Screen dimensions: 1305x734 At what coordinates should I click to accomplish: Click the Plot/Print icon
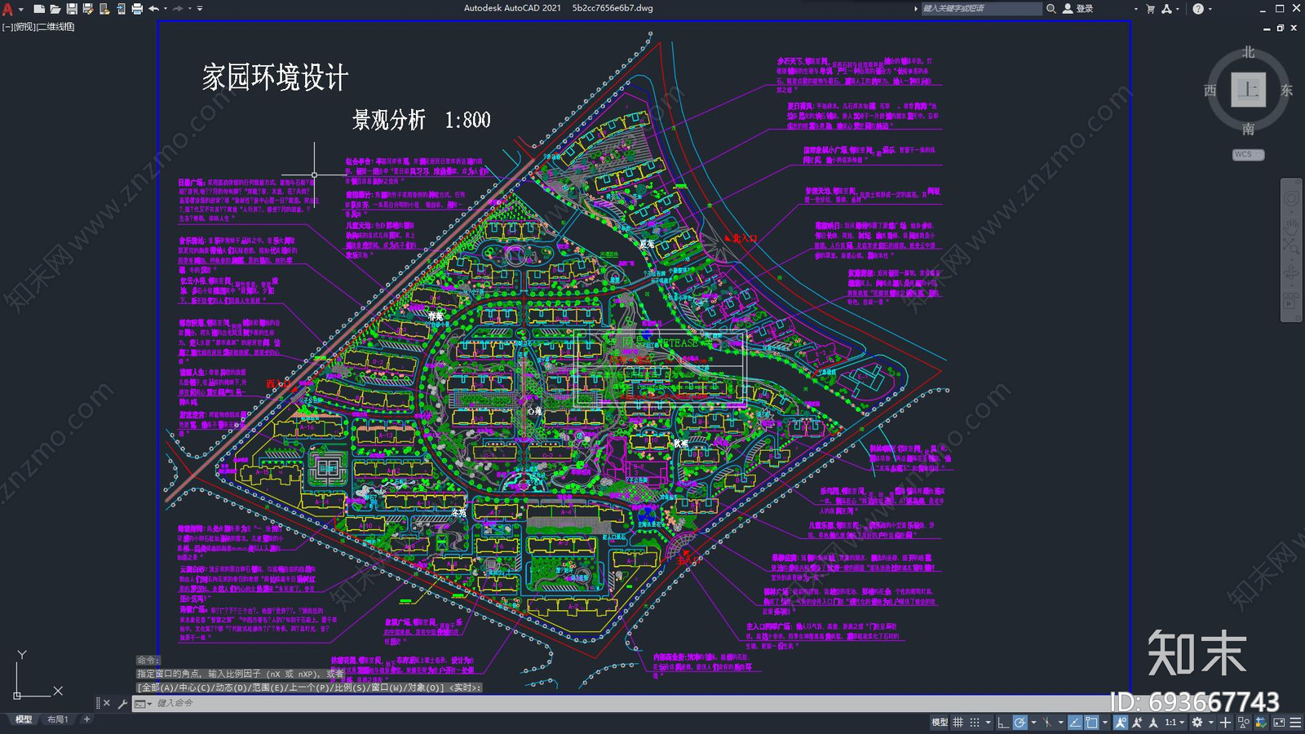tap(137, 7)
